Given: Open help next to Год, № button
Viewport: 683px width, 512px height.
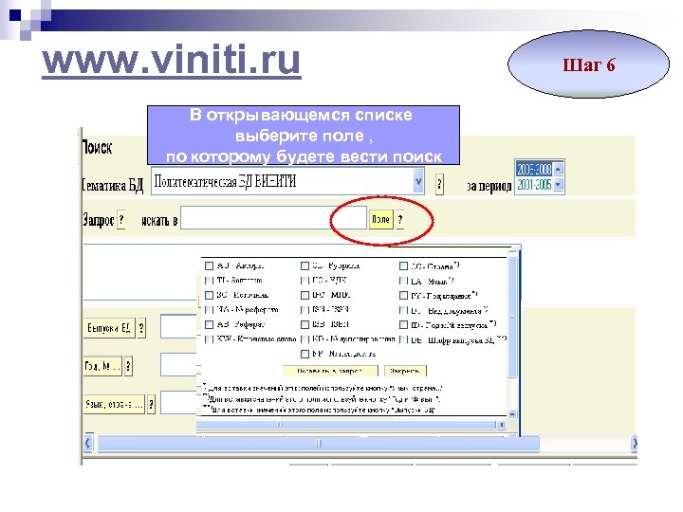Looking at the screenshot, I should pos(128,366).
